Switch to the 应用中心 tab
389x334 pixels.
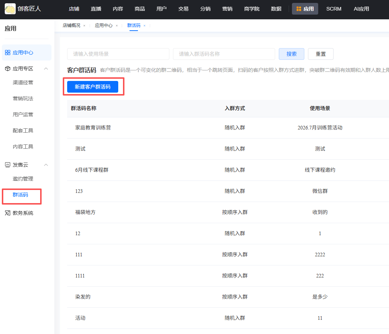104,26
